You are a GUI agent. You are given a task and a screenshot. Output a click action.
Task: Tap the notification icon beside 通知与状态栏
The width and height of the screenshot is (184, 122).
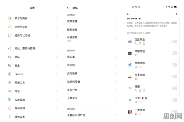pos(10,35)
